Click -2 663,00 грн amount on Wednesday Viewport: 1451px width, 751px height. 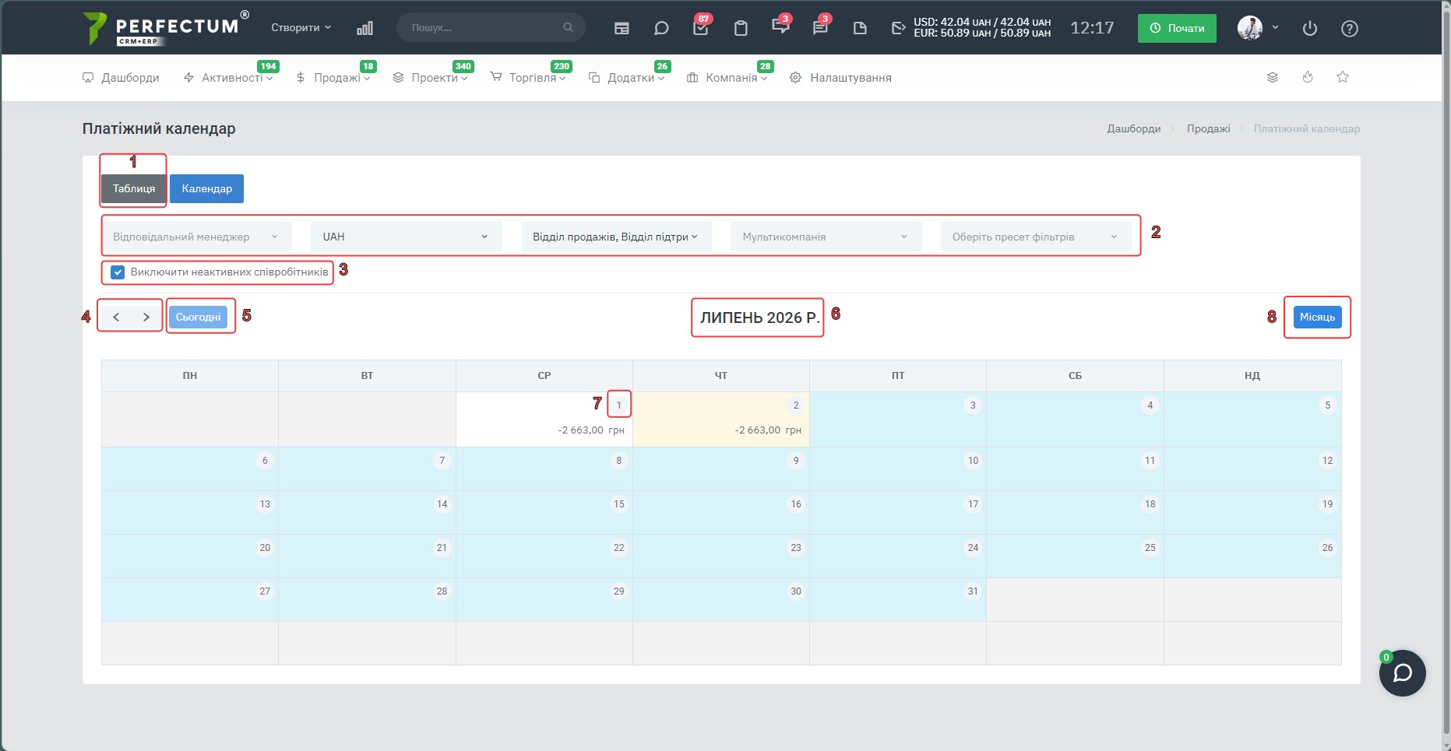591,430
